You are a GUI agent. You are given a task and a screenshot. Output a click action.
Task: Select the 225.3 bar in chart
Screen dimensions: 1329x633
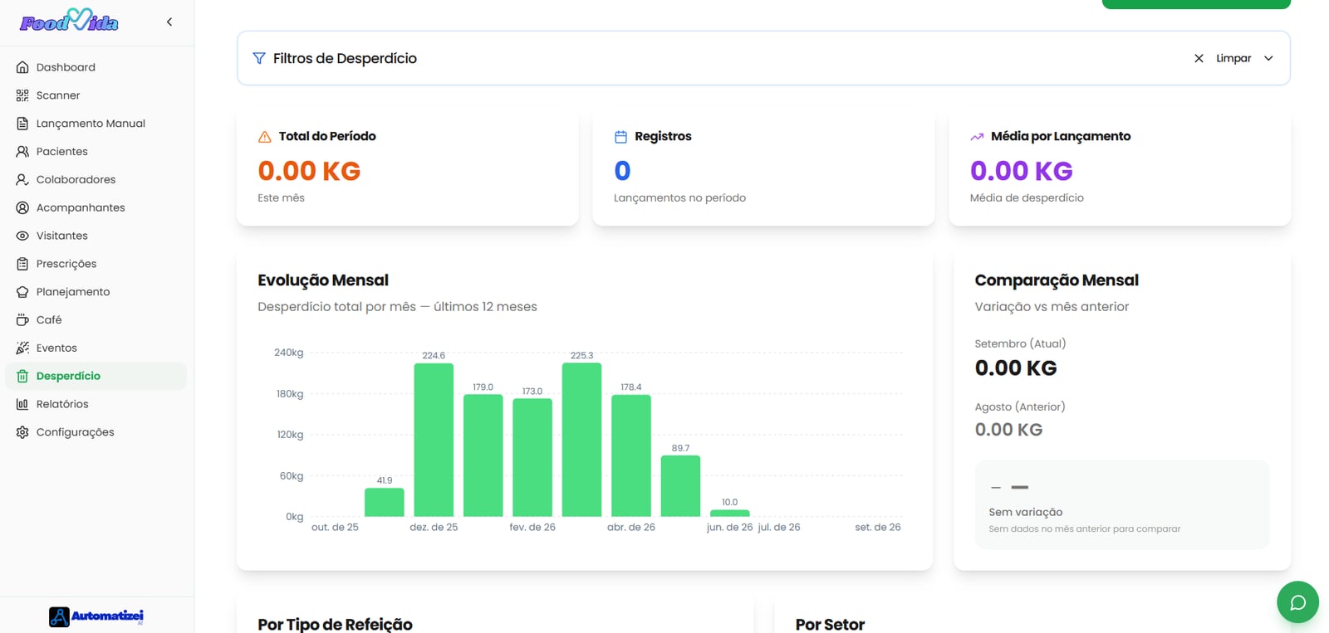click(581, 440)
